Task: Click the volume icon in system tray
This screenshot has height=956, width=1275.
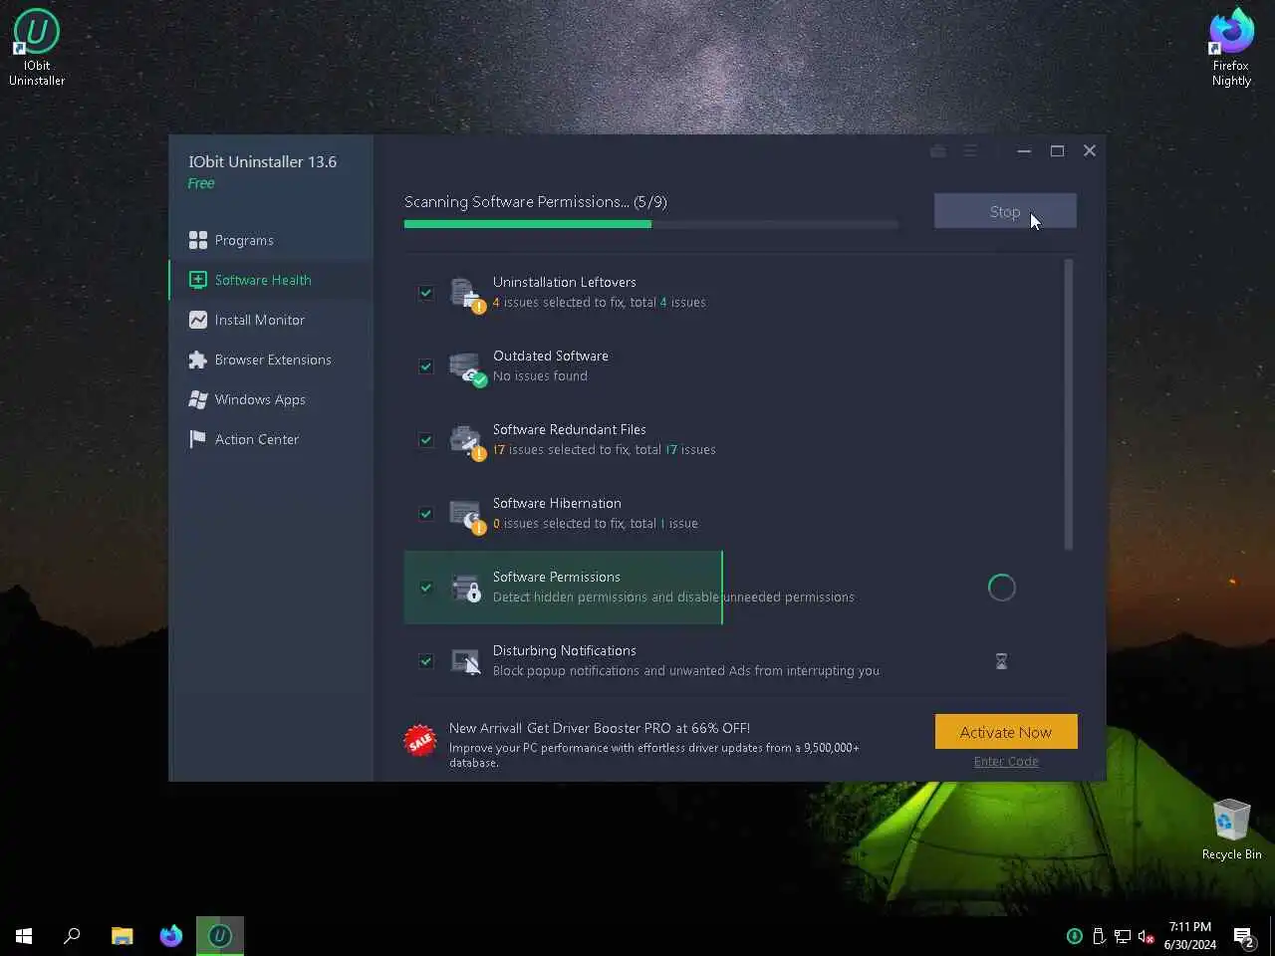Action: tap(1146, 936)
